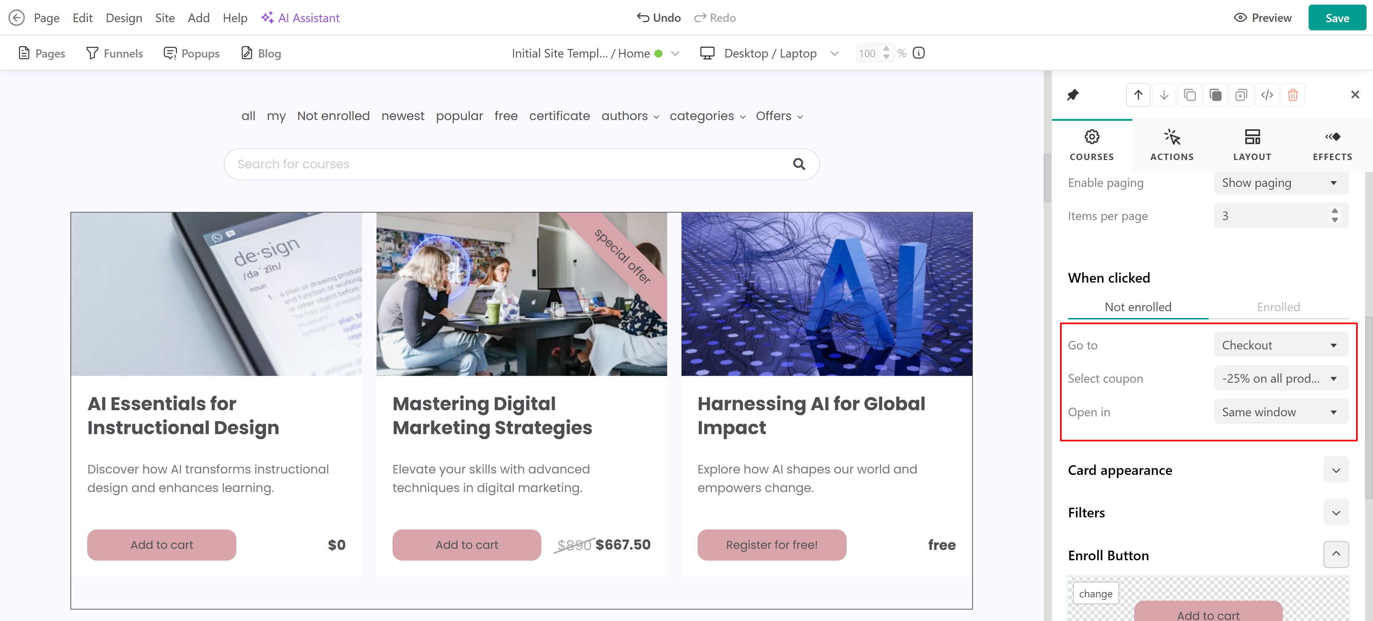Click the Save button

(x=1337, y=18)
